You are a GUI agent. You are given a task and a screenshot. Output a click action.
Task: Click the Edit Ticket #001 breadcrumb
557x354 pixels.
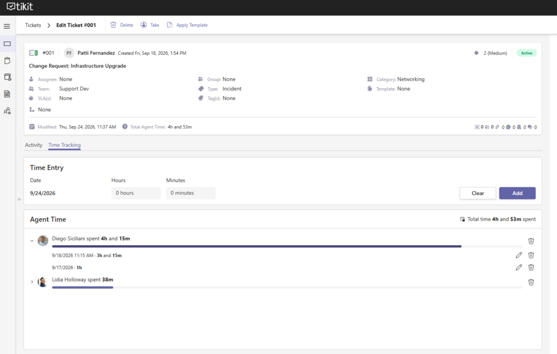coord(76,25)
